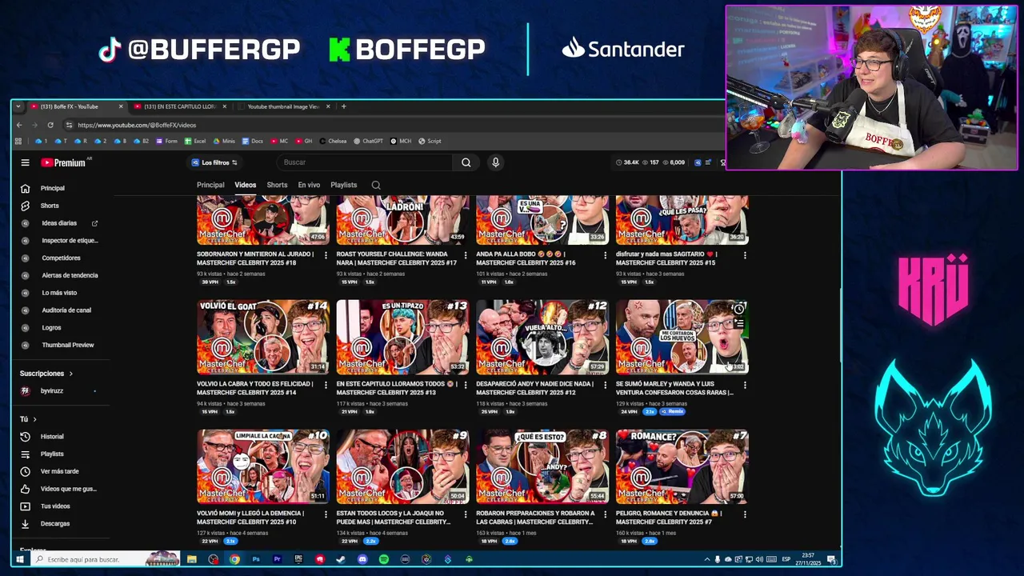This screenshot has width=1024, height=576.
Task: Open Alertas de tendencia in sidebar
Action: 70,275
